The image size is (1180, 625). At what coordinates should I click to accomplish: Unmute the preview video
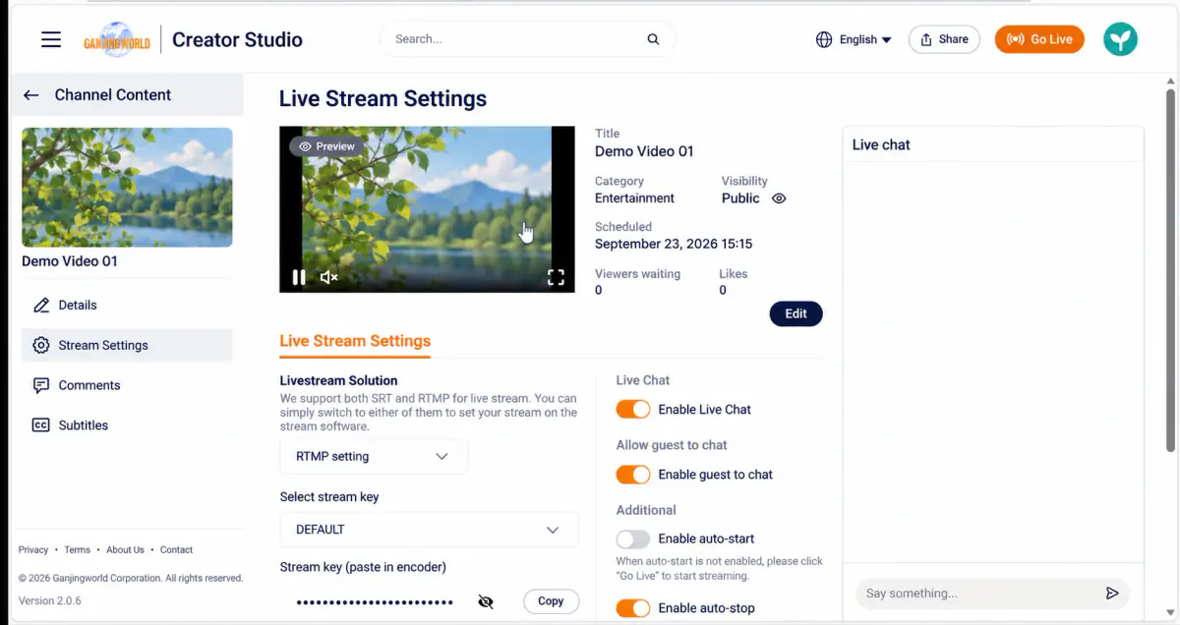tap(329, 277)
